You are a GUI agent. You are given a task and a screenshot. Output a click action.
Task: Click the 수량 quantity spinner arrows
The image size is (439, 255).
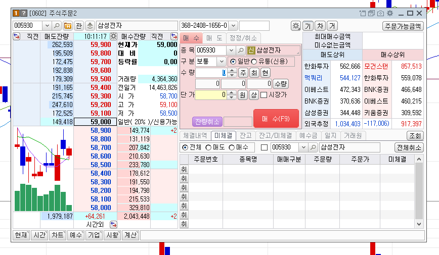232,73
